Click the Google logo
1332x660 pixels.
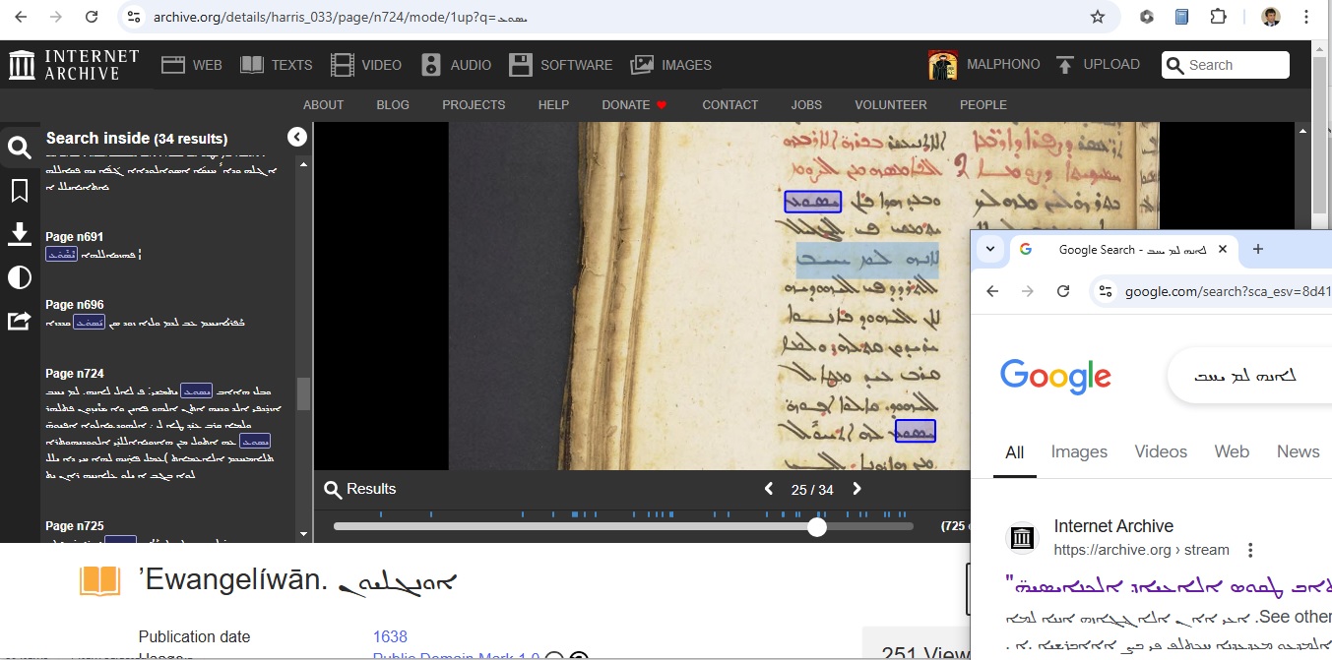pyautogui.click(x=1055, y=376)
